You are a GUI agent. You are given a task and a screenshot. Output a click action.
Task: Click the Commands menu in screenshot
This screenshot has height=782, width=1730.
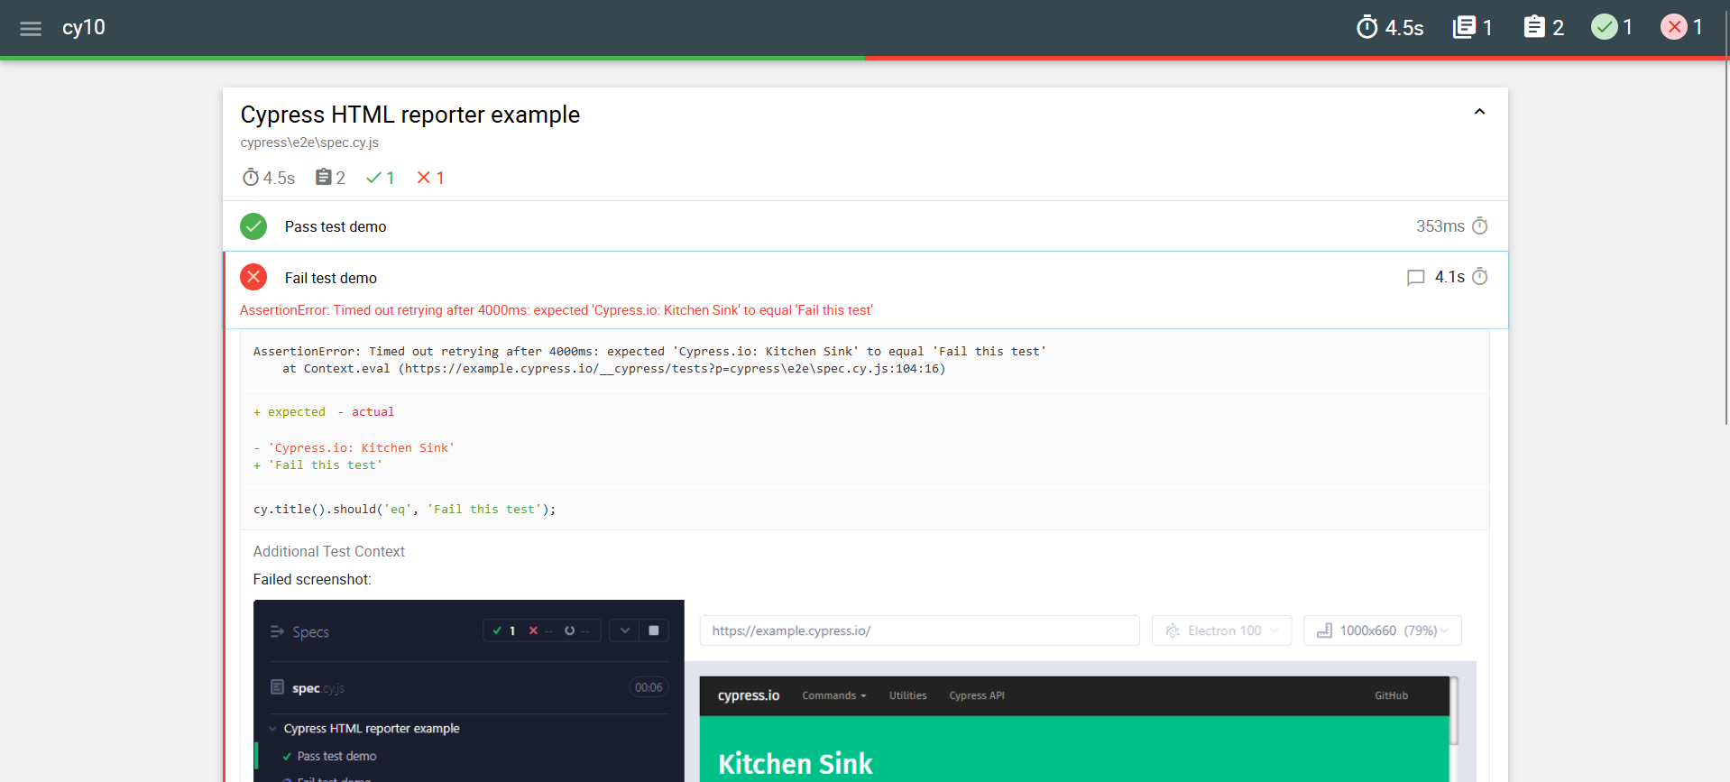coord(834,695)
